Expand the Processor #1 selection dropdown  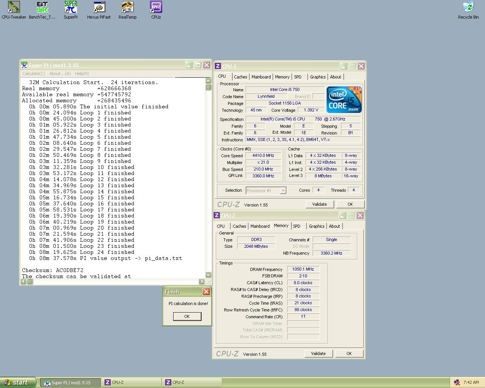point(283,191)
